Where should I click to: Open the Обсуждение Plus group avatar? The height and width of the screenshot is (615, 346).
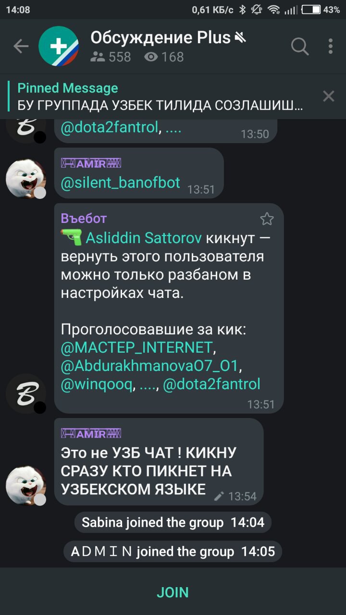(x=59, y=47)
